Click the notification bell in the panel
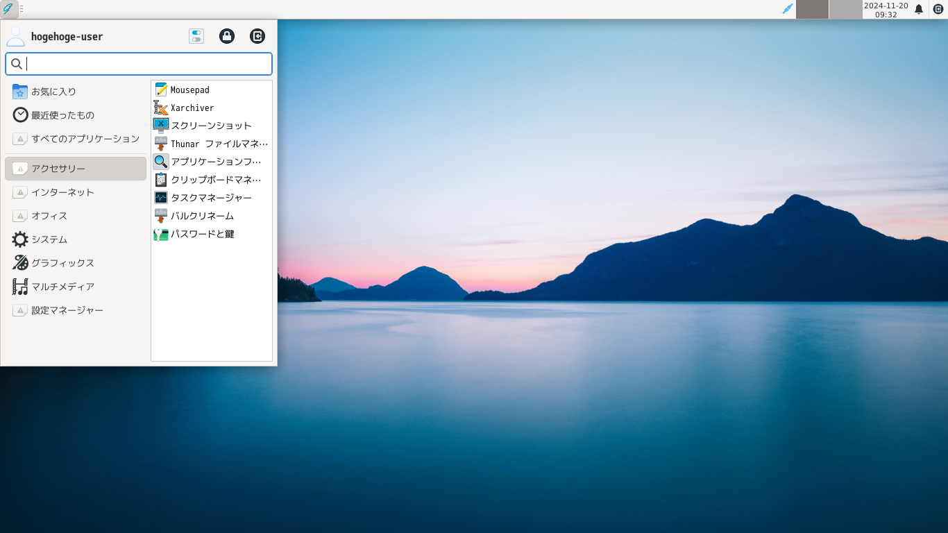The height and width of the screenshot is (533, 948). [x=918, y=10]
